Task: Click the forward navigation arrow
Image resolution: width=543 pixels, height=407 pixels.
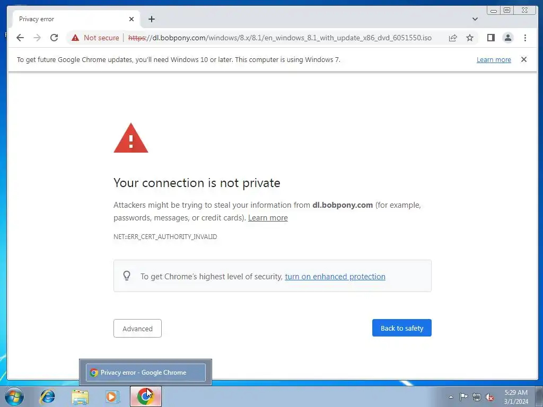Action: tap(37, 38)
